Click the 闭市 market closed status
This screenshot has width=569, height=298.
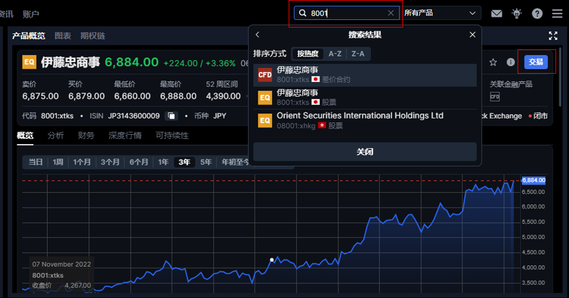[538, 116]
